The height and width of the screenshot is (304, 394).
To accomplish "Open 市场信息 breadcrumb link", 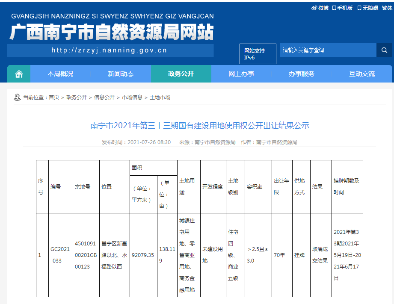I will (x=132, y=97).
